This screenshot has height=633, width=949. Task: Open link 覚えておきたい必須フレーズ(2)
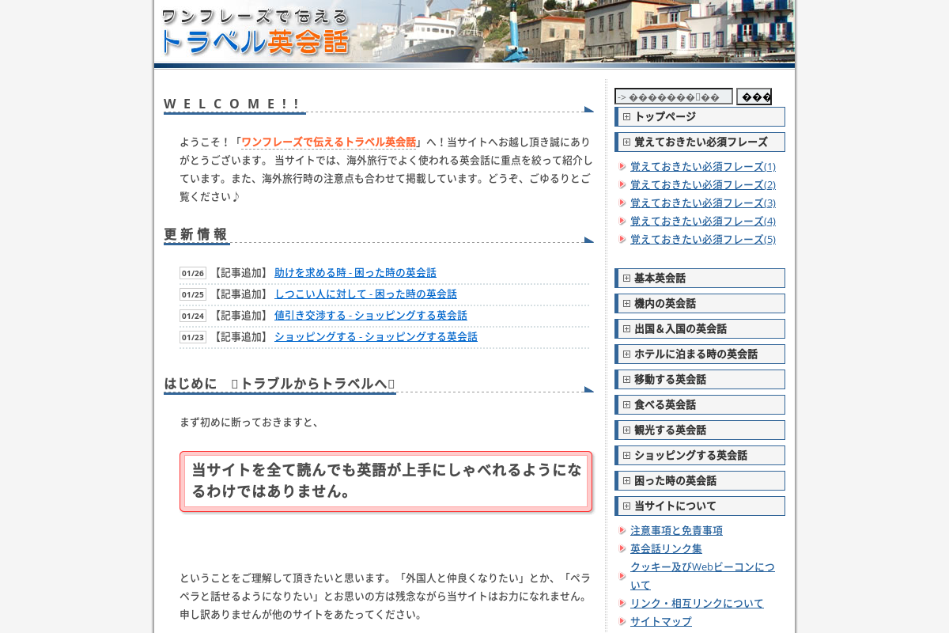tap(703, 184)
